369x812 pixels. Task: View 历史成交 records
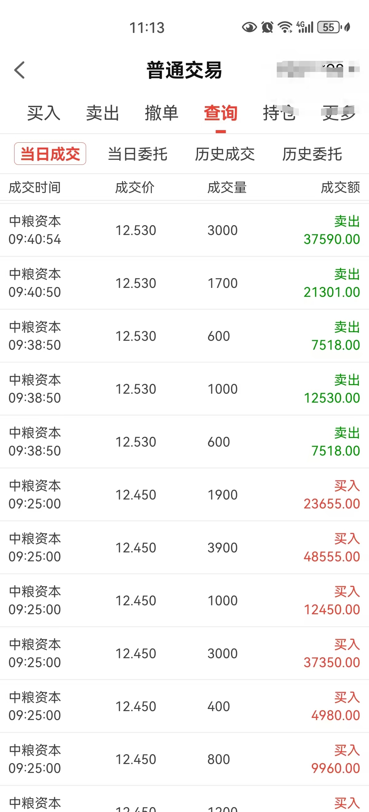[x=225, y=154]
